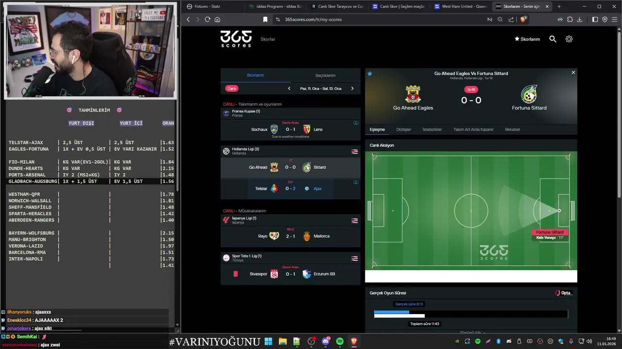This screenshot has width=622, height=349.
Task: Share this page from address bar
Action: [511, 19]
